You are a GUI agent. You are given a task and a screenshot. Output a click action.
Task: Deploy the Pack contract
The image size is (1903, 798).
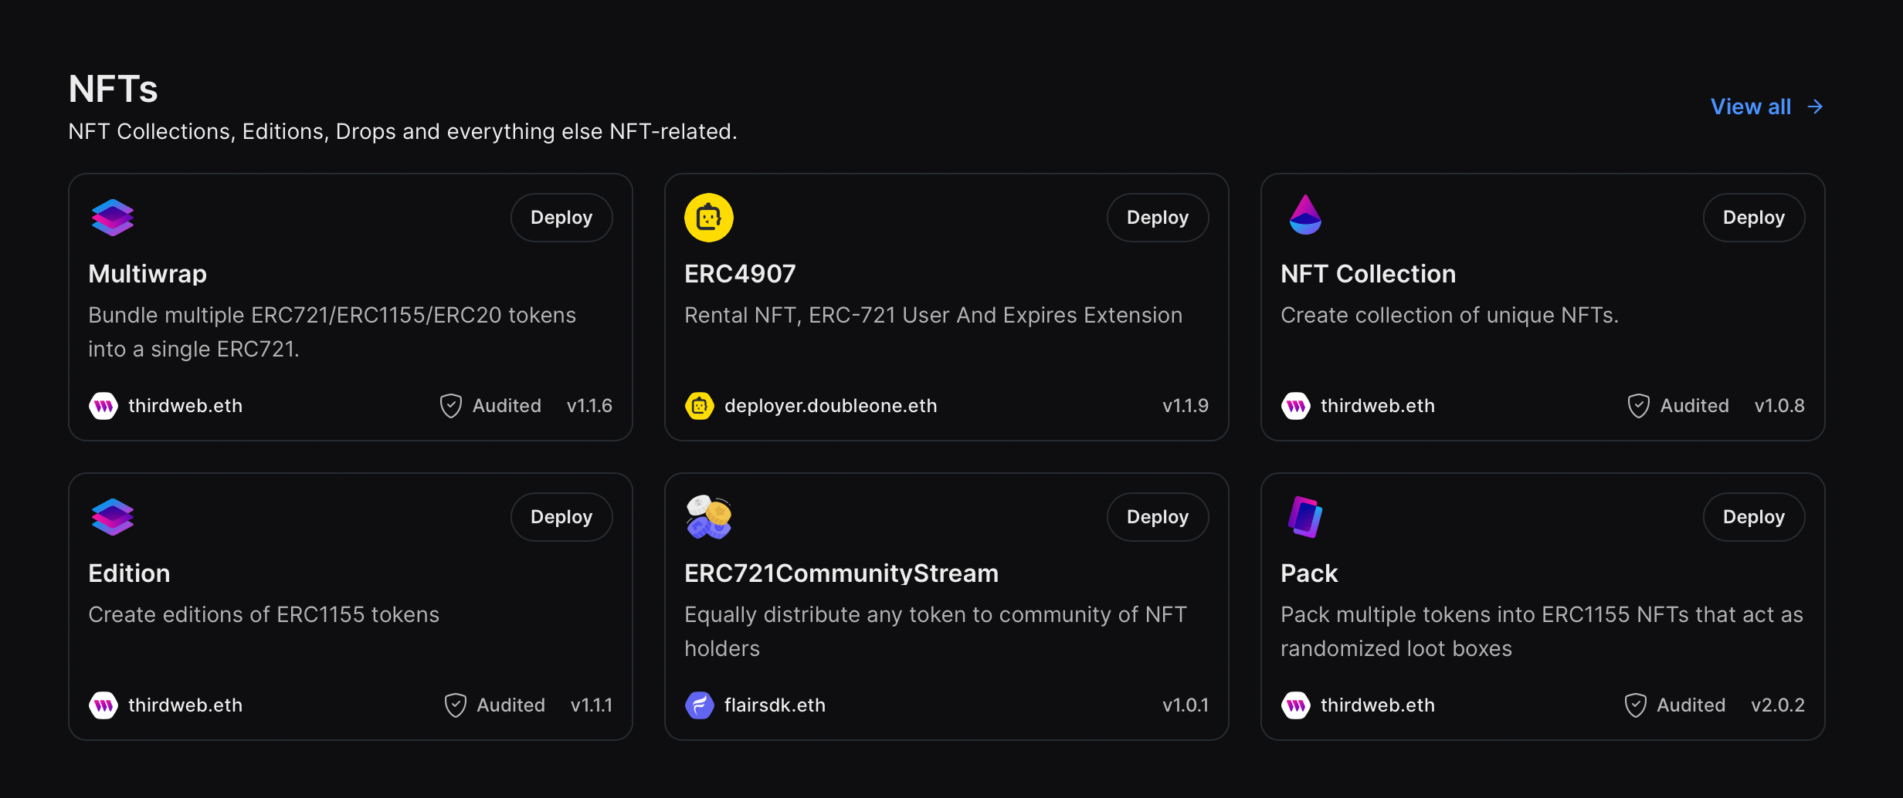[x=1754, y=516]
